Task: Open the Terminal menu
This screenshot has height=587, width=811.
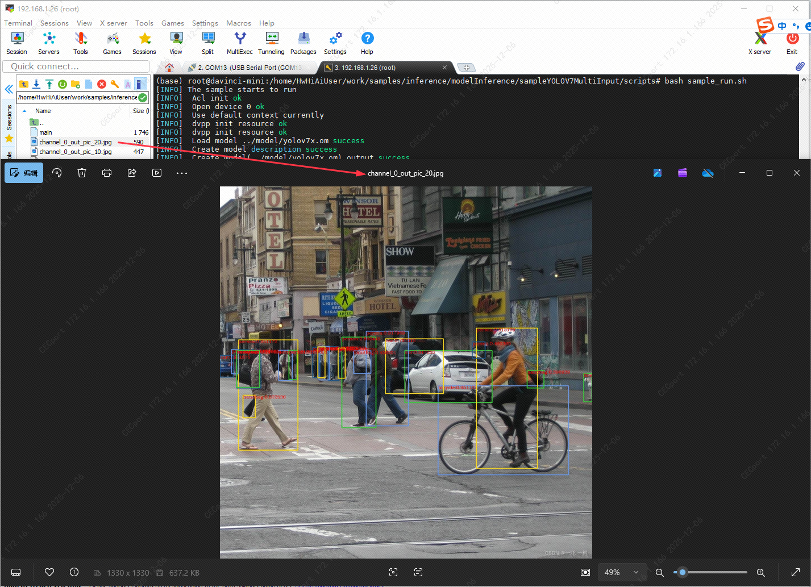Action: click(18, 23)
